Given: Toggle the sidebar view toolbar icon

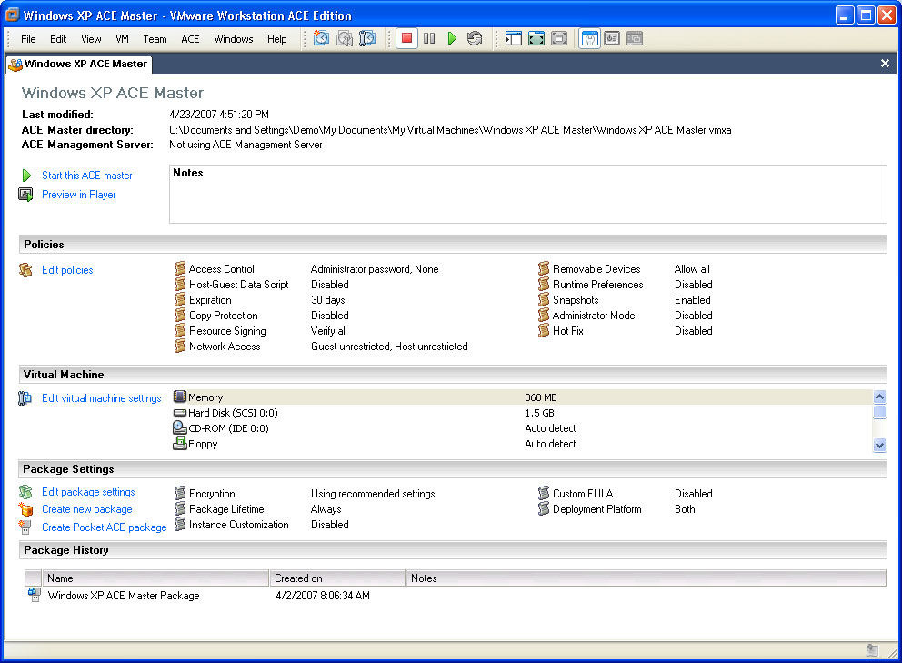Looking at the screenshot, I should click(514, 39).
